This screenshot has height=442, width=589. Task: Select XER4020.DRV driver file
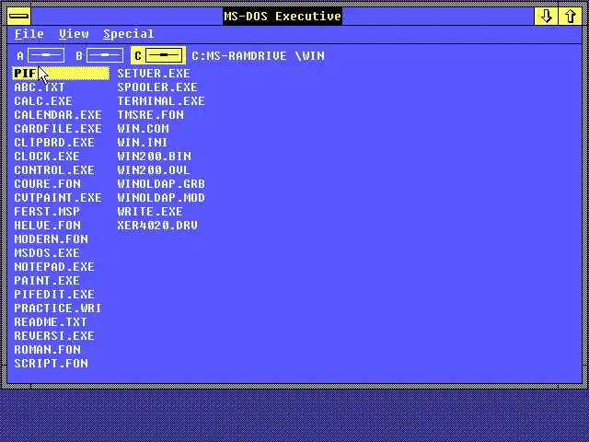157,225
